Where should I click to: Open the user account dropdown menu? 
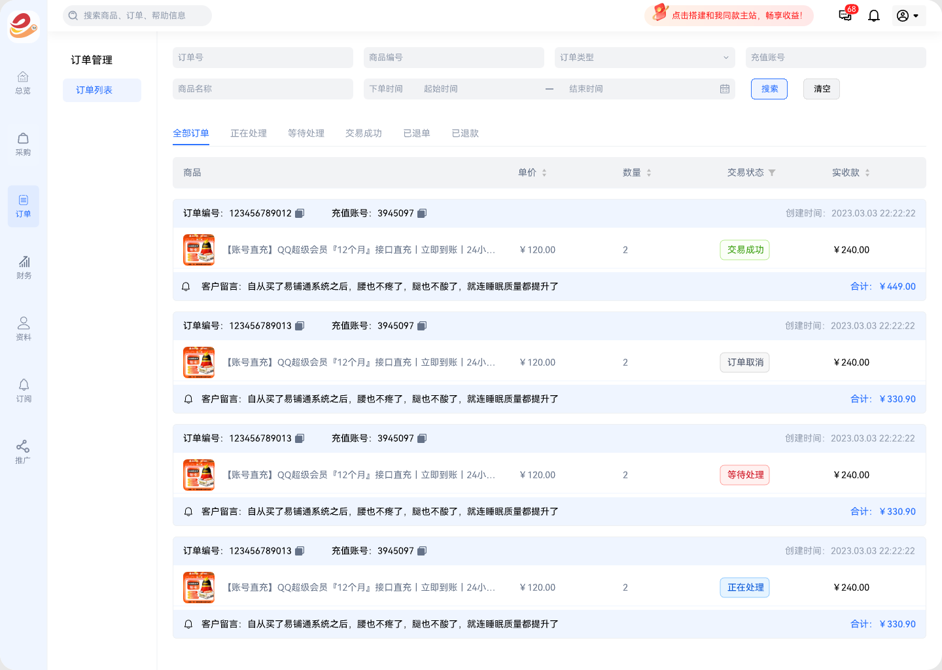pos(908,16)
